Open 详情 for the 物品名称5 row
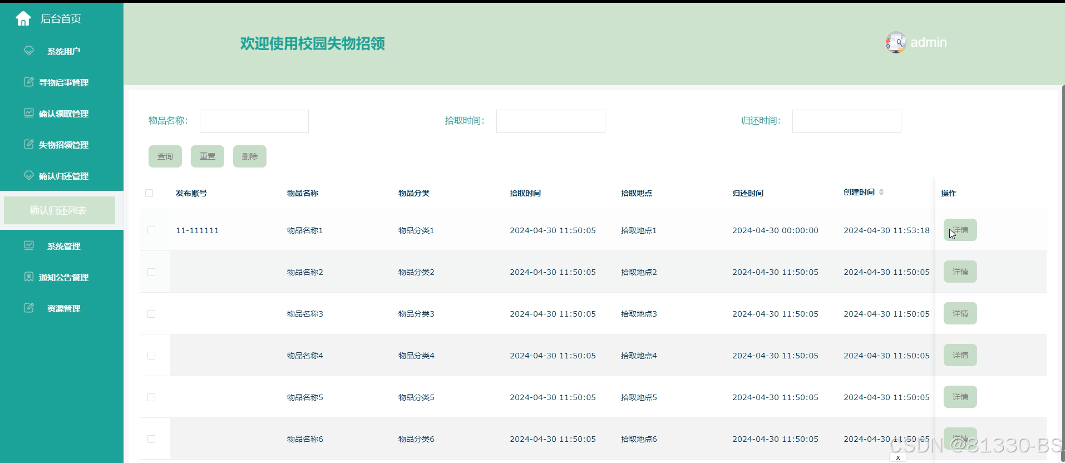Viewport: 1065px width, 463px height. pyautogui.click(x=960, y=397)
